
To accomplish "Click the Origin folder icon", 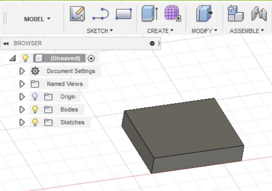I will 48,97.
